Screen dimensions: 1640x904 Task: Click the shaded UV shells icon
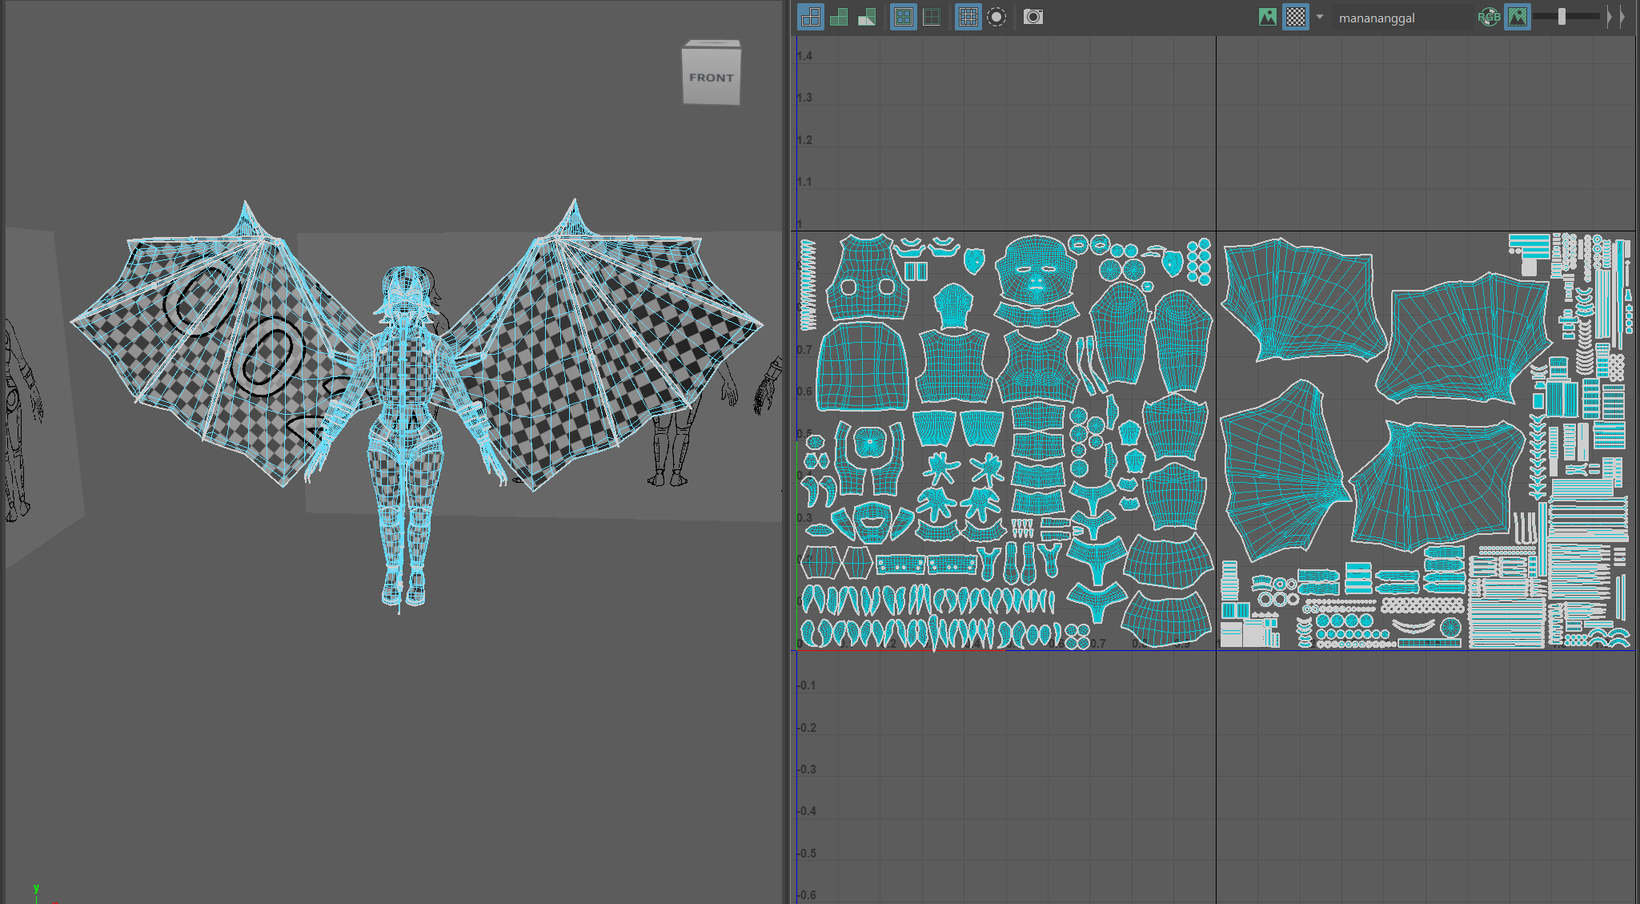tap(839, 17)
